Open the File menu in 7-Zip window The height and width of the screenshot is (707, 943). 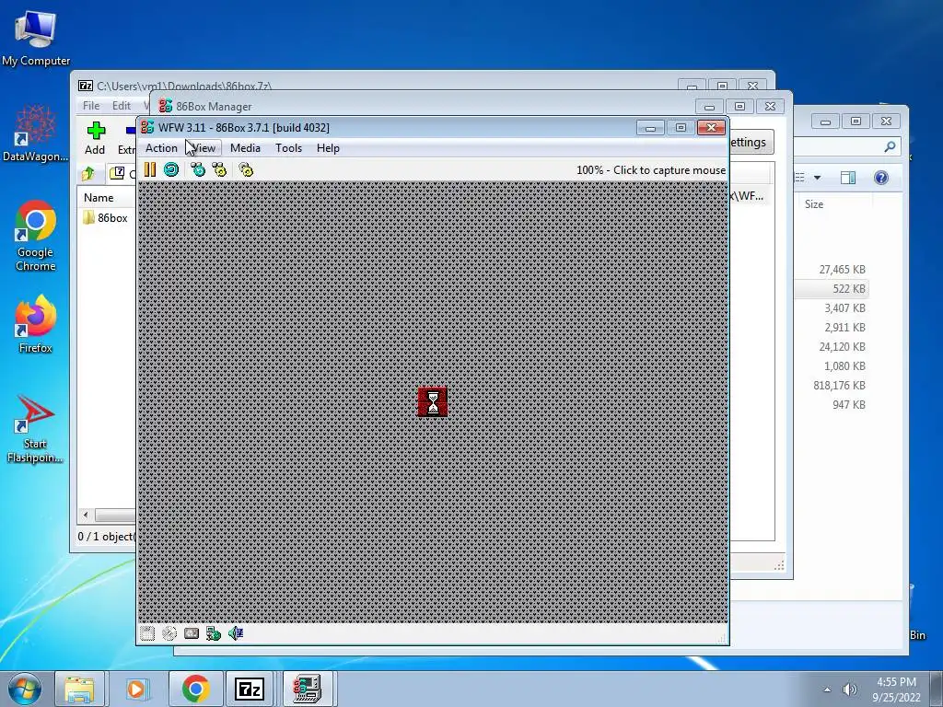coord(91,106)
